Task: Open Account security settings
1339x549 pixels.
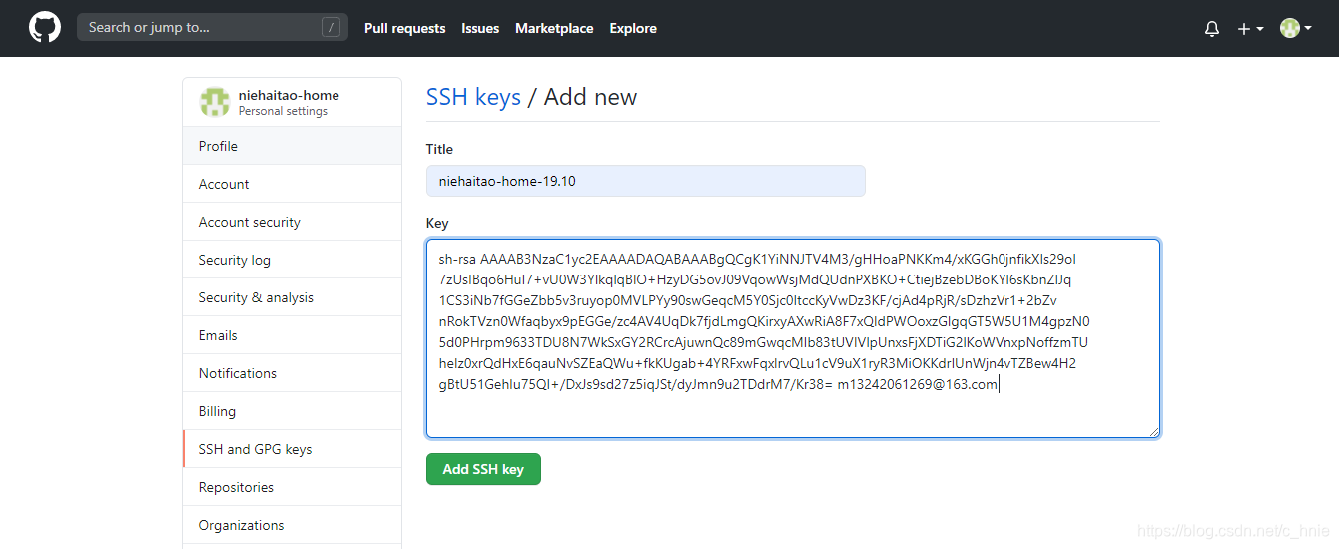Action: coord(292,222)
